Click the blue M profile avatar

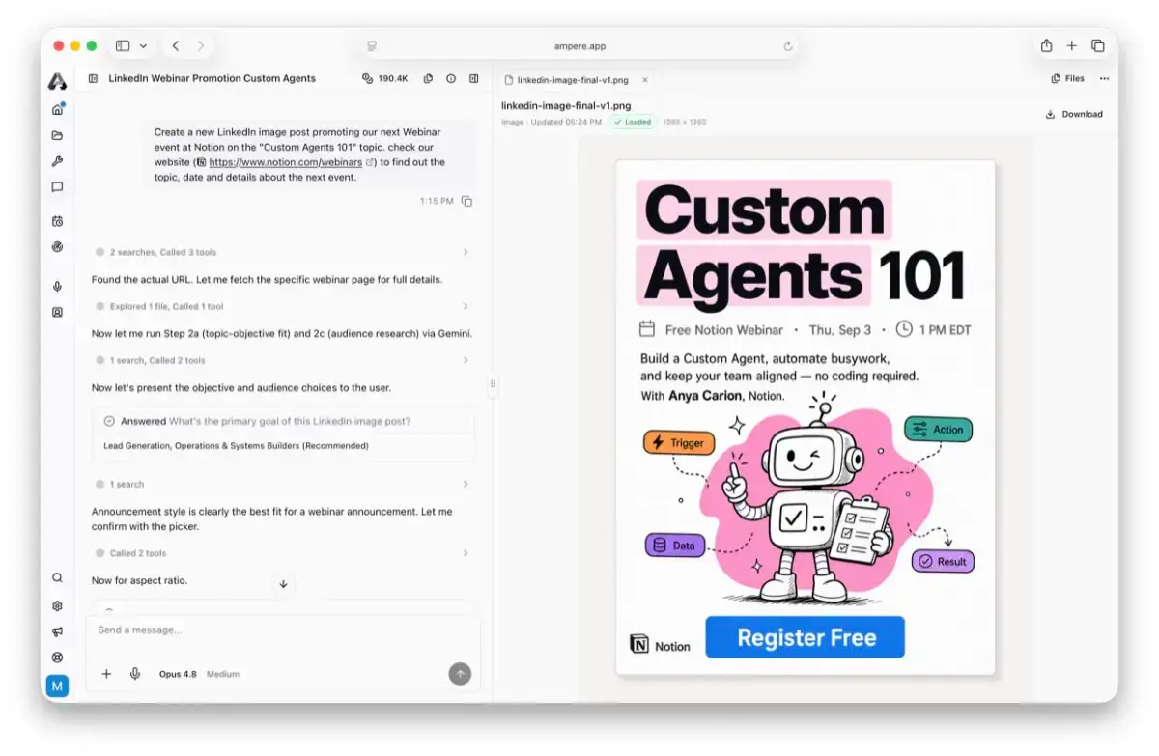click(58, 686)
